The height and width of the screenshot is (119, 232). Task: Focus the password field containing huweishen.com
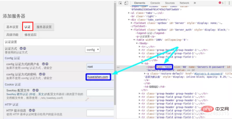point(99,77)
